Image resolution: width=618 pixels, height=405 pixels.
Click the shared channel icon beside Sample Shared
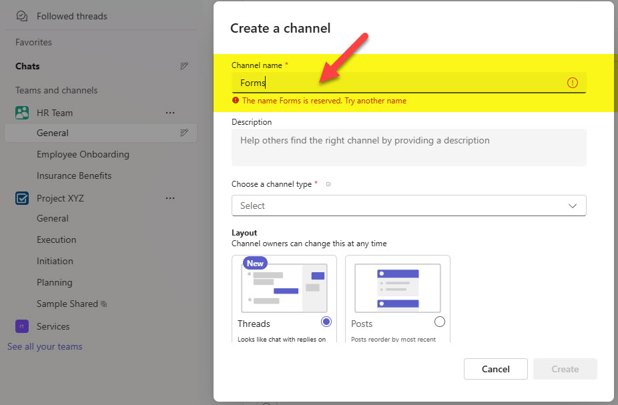(104, 304)
